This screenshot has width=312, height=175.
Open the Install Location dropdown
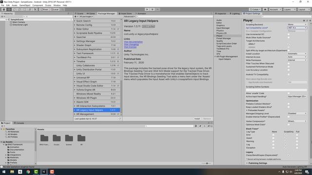click(x=297, y=53)
